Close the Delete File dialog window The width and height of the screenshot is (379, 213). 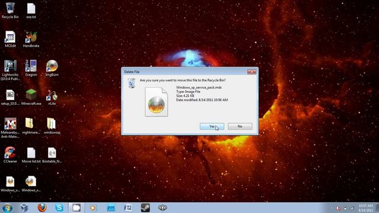tap(252, 72)
